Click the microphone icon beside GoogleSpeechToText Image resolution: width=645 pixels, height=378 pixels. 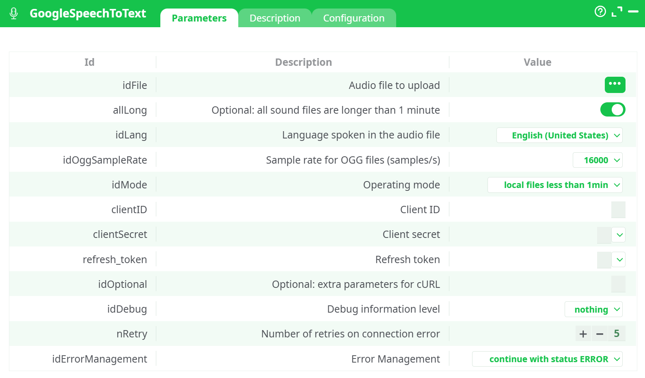click(14, 13)
